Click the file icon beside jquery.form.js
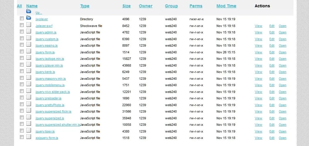This screenshot has height=146, width=309. pyautogui.click(x=29, y=51)
